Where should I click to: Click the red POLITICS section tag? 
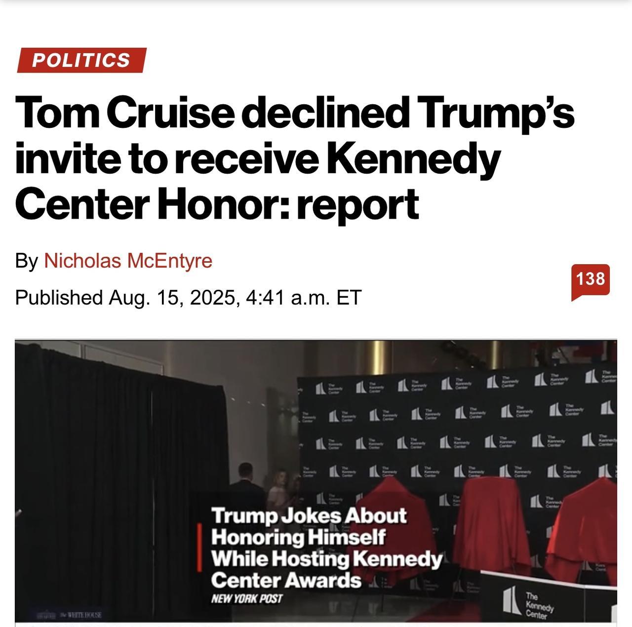click(x=81, y=60)
